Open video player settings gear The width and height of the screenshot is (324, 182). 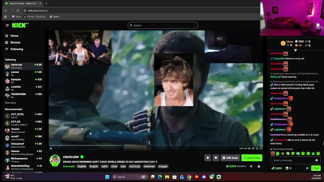(253, 148)
